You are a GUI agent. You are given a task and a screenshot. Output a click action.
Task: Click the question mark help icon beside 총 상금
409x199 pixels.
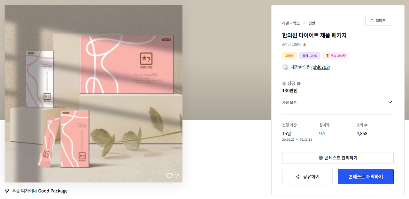(x=299, y=84)
